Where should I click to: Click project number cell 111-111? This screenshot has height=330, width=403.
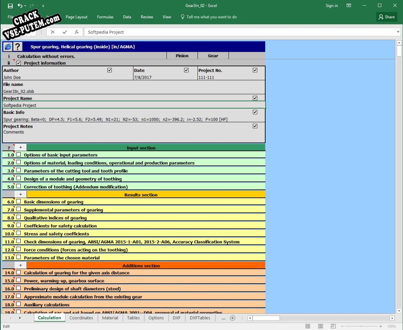tap(231, 77)
